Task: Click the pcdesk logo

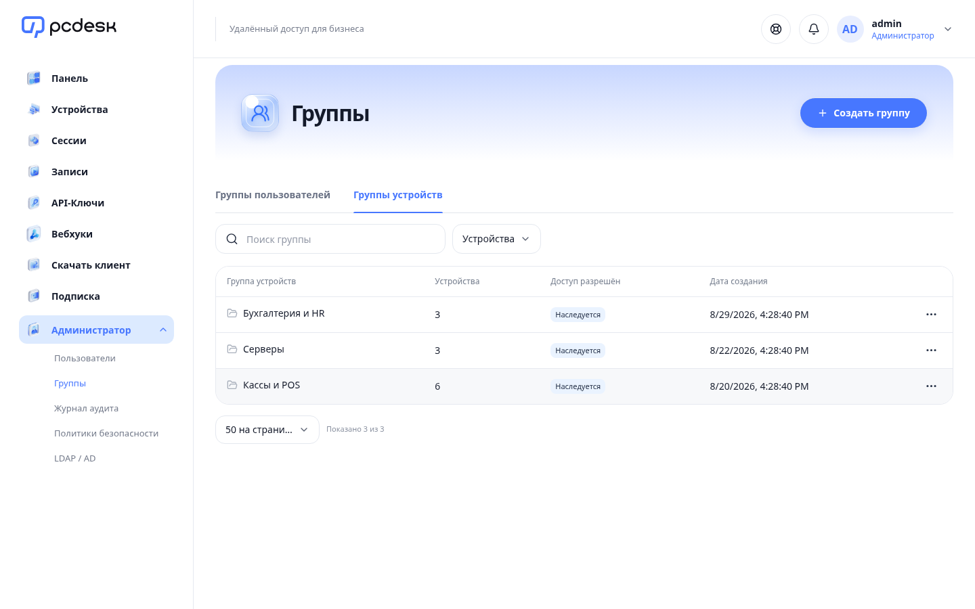Action: (x=69, y=26)
